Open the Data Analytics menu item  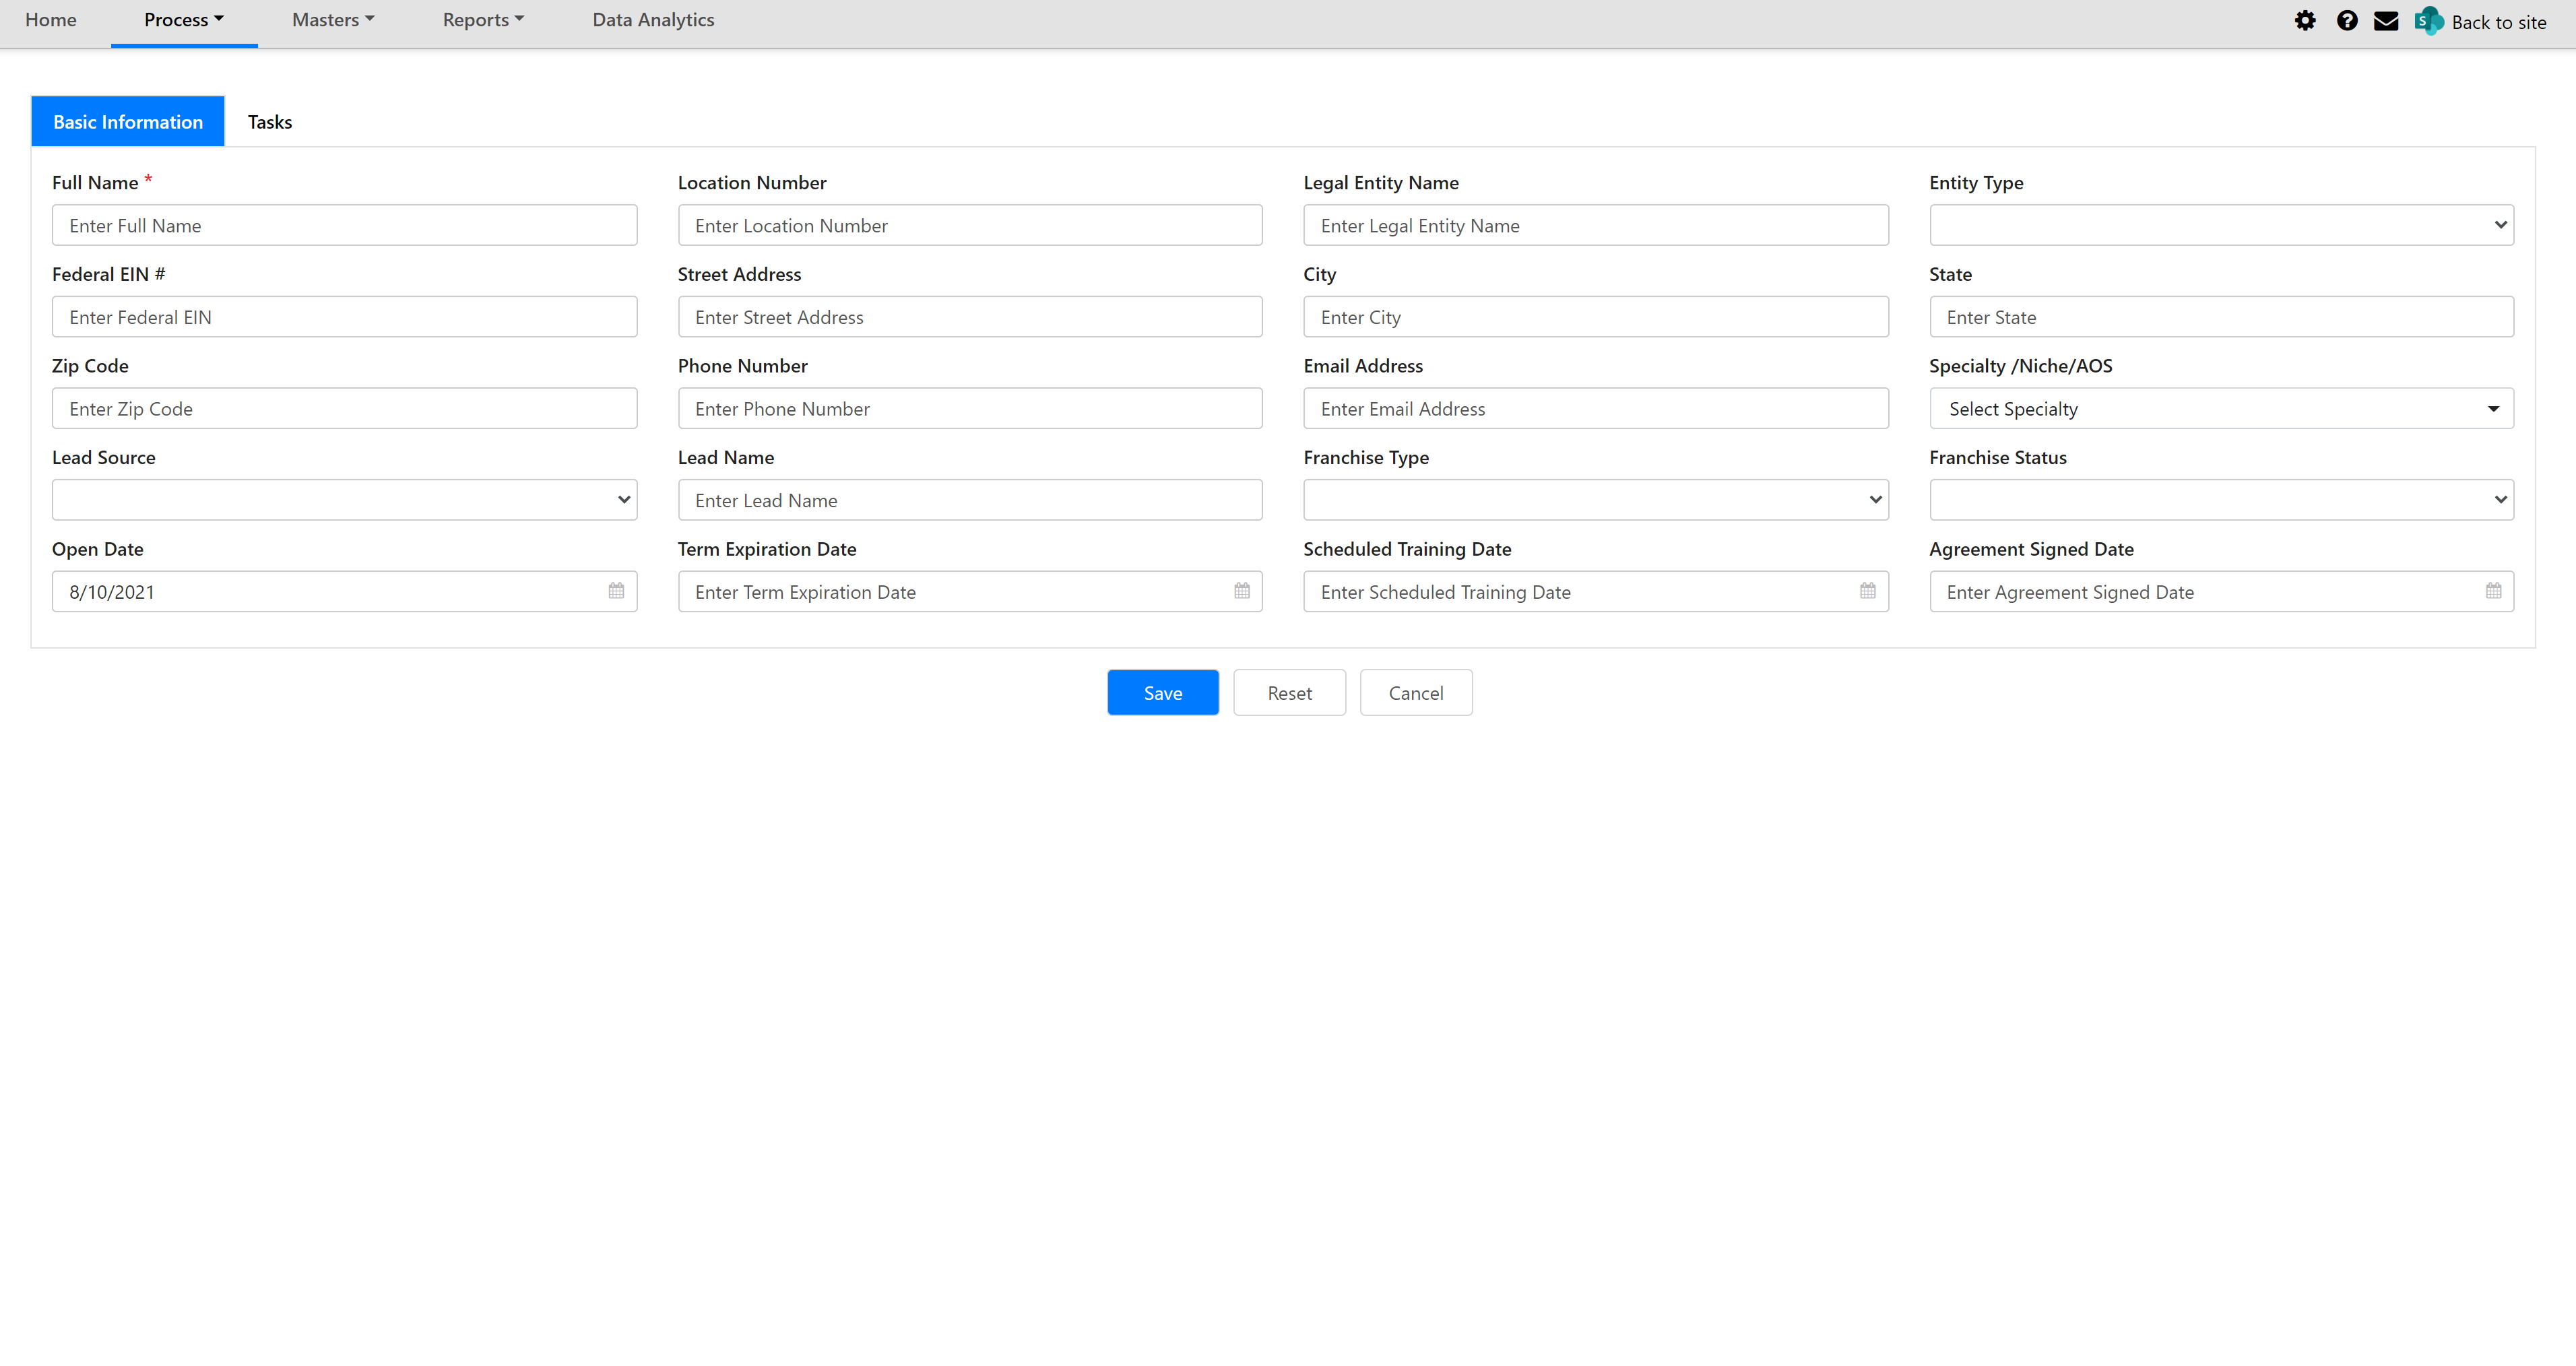(653, 19)
